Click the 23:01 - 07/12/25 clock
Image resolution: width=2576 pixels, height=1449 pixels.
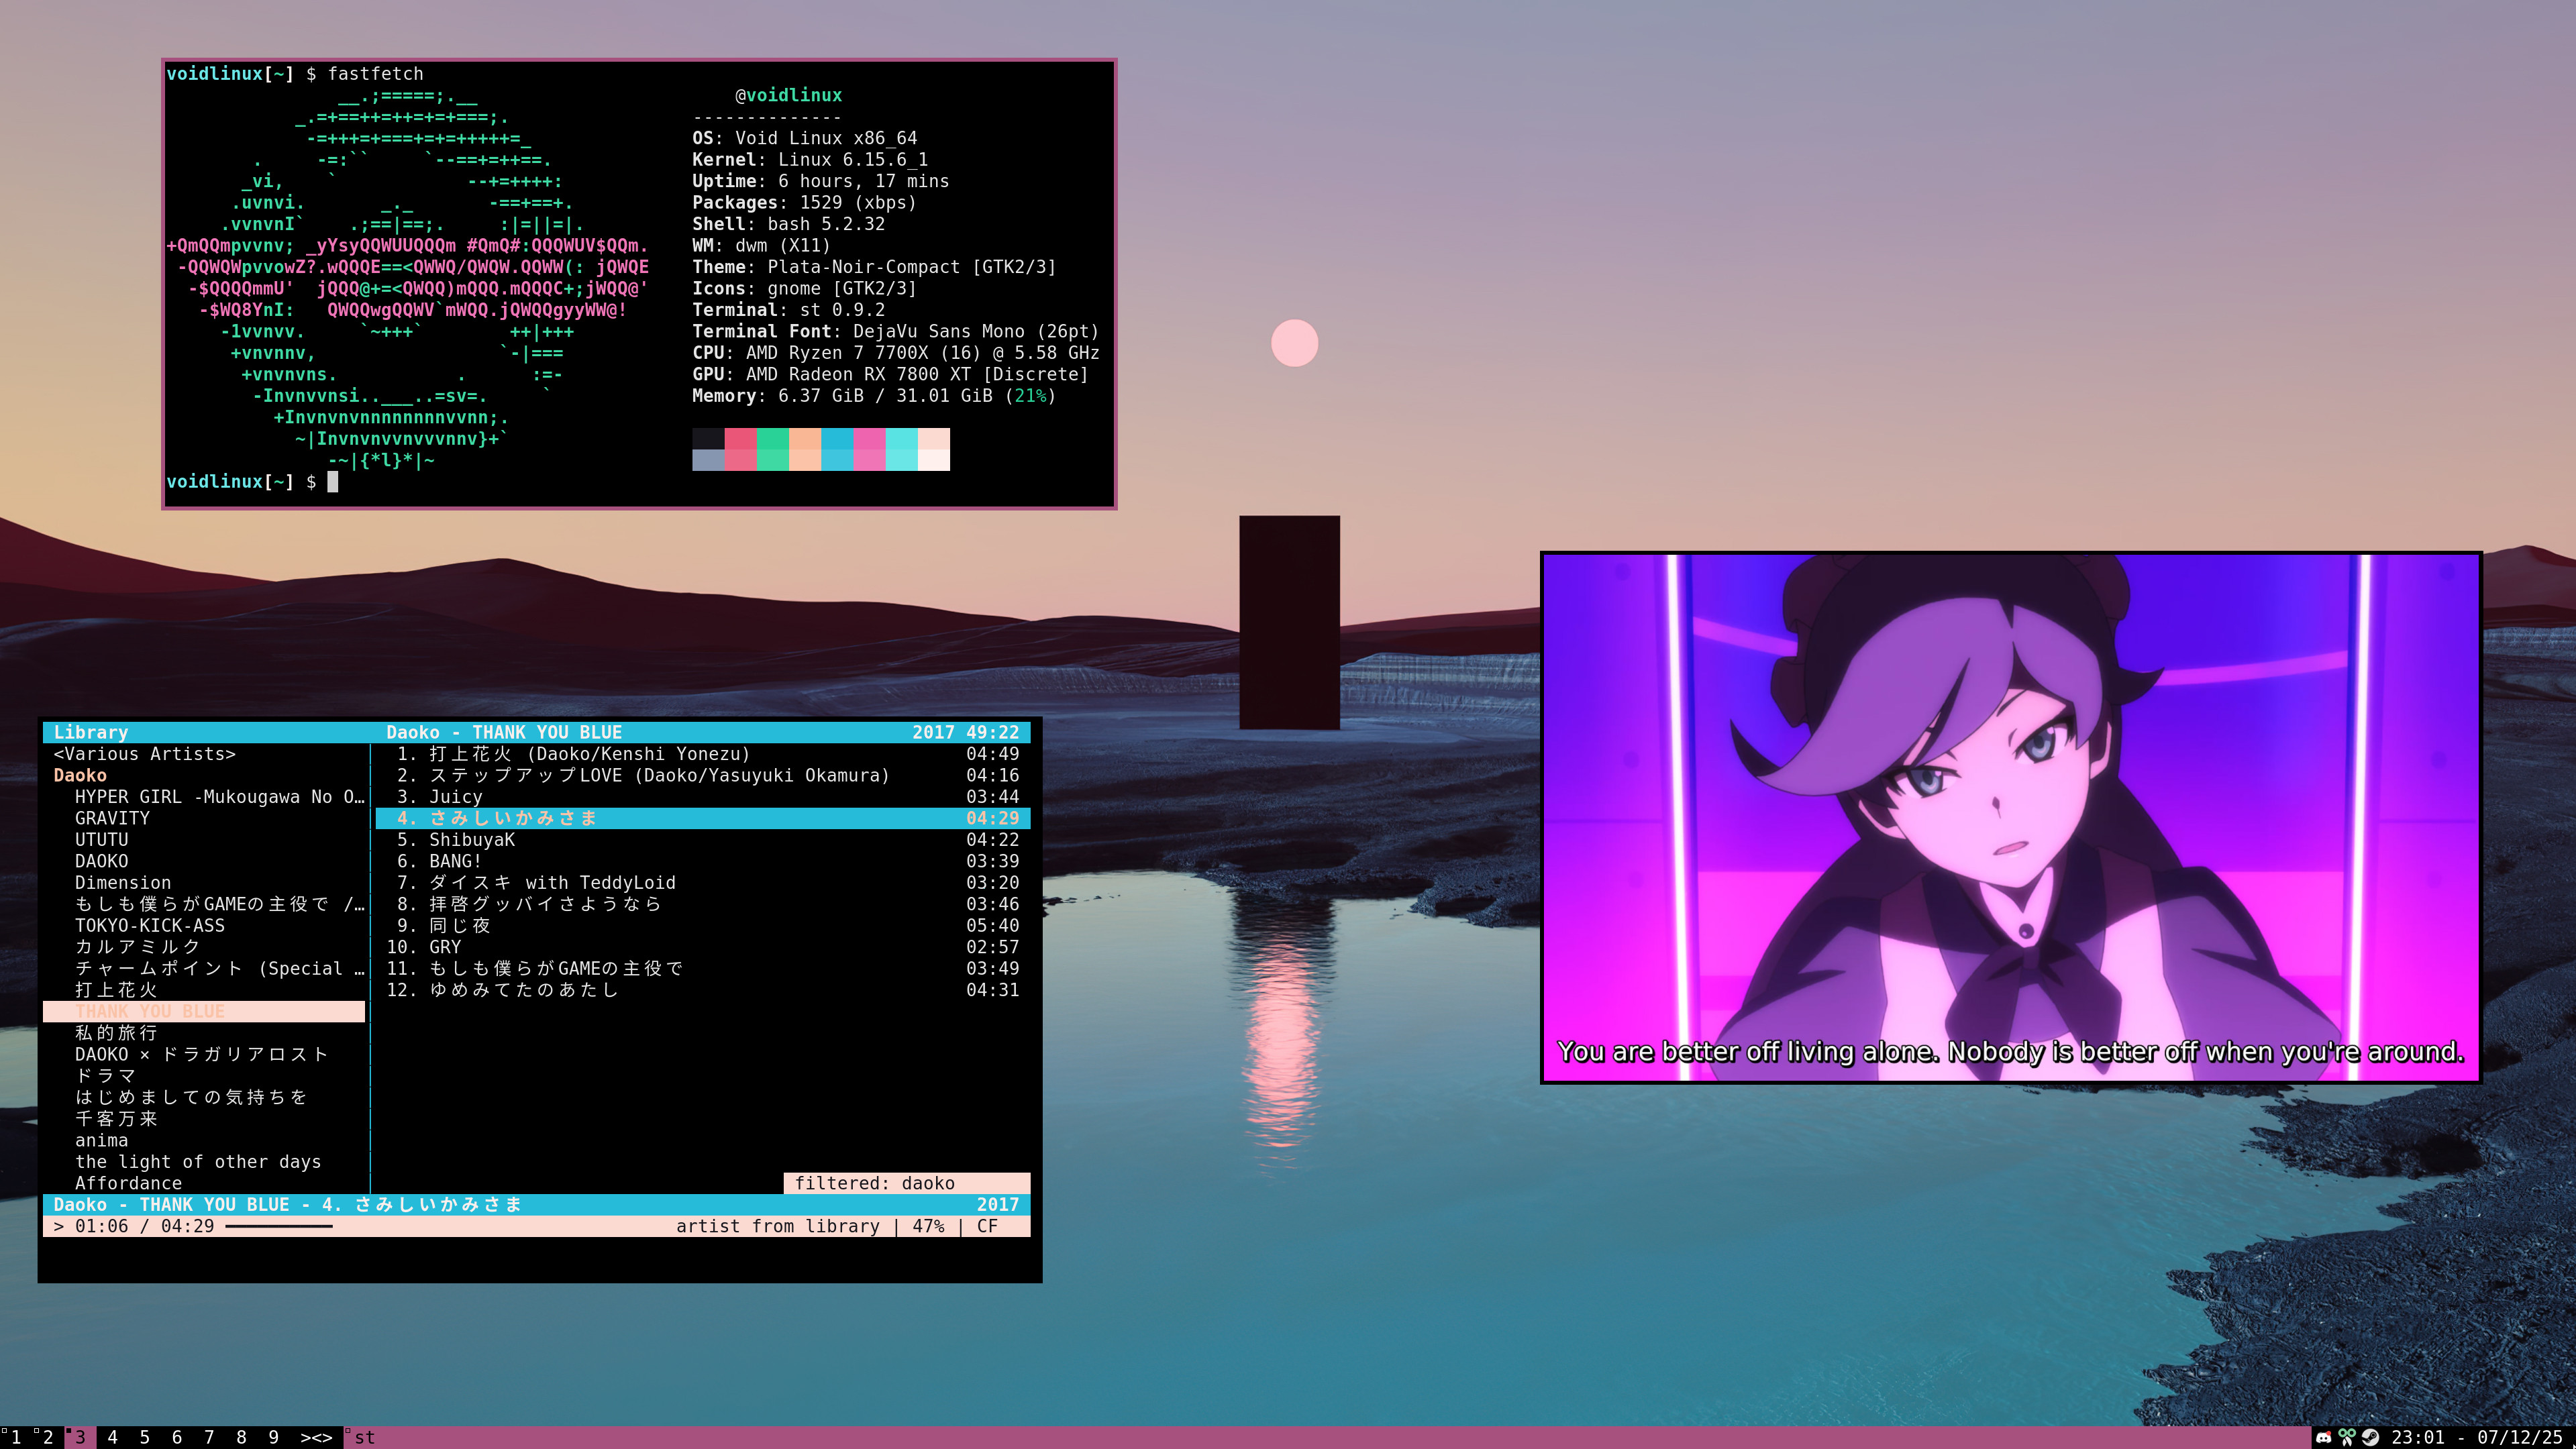[2476, 1437]
